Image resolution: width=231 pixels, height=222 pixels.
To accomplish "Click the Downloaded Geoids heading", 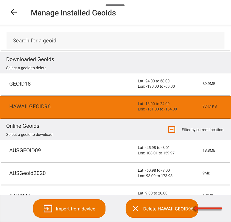I will coord(30,59).
